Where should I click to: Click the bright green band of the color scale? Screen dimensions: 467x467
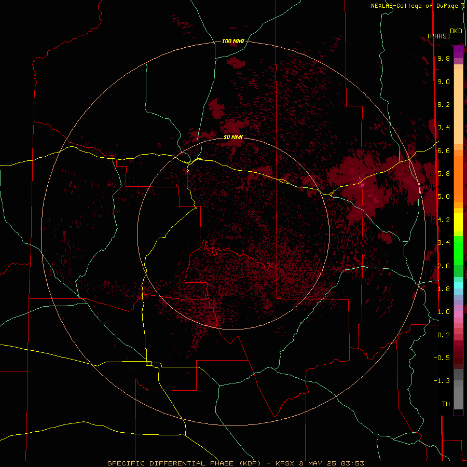coord(458,251)
